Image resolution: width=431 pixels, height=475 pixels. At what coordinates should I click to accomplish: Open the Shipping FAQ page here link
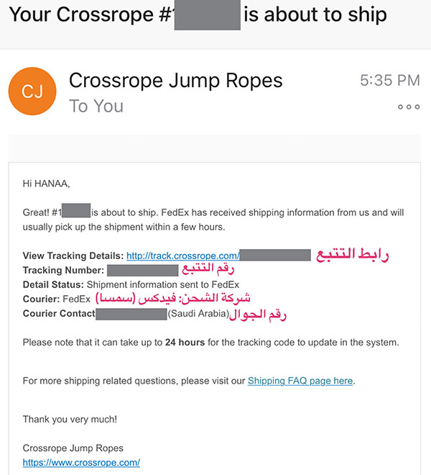click(x=300, y=381)
